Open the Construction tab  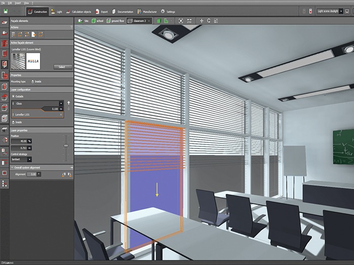click(37, 11)
